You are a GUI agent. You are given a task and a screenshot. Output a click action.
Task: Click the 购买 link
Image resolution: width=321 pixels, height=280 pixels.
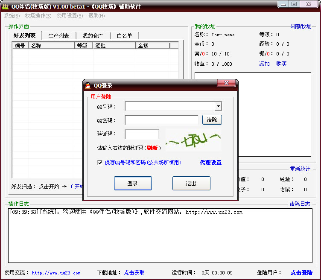[x=281, y=64]
